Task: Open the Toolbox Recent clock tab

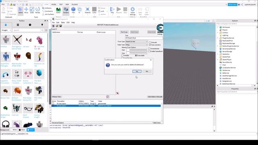Action: point(30,25)
